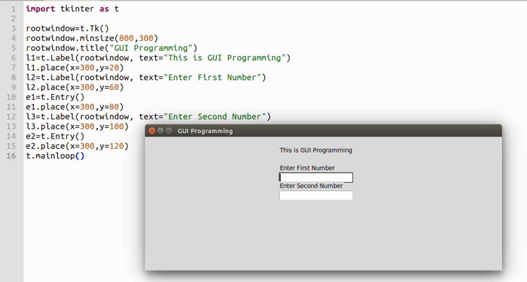
Task: Click the GUI Programming title bar text
Action: 205,131
